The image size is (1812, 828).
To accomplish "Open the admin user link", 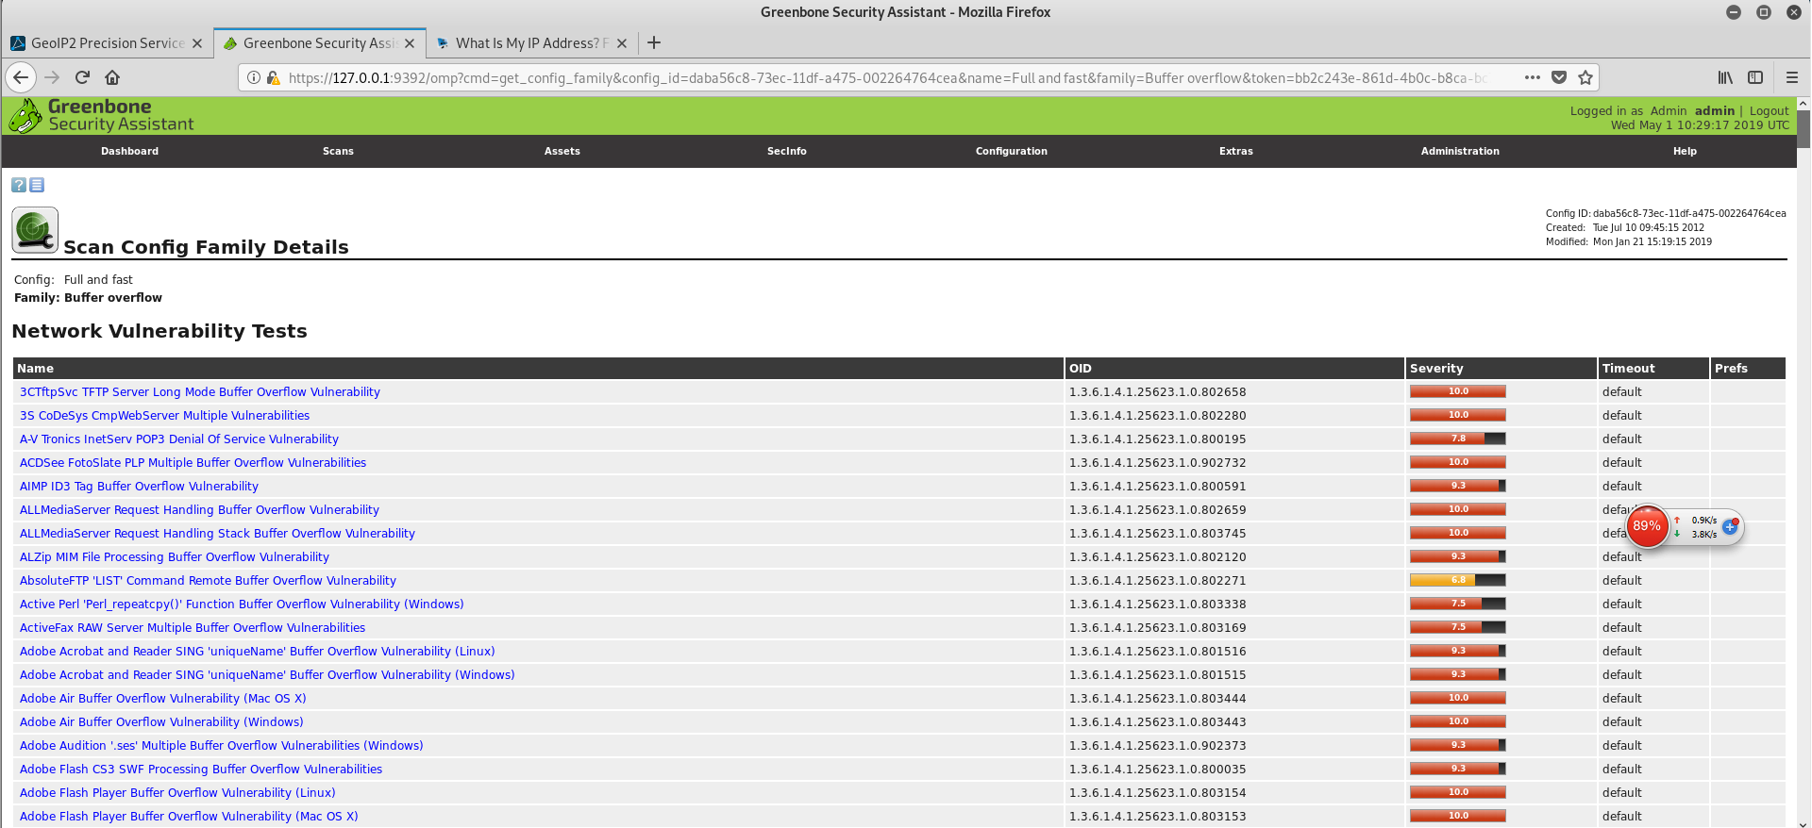I will (1715, 110).
